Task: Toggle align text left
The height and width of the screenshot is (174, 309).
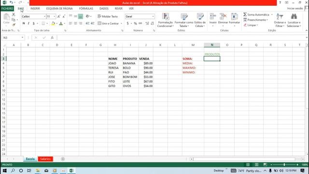Action: click(70, 23)
